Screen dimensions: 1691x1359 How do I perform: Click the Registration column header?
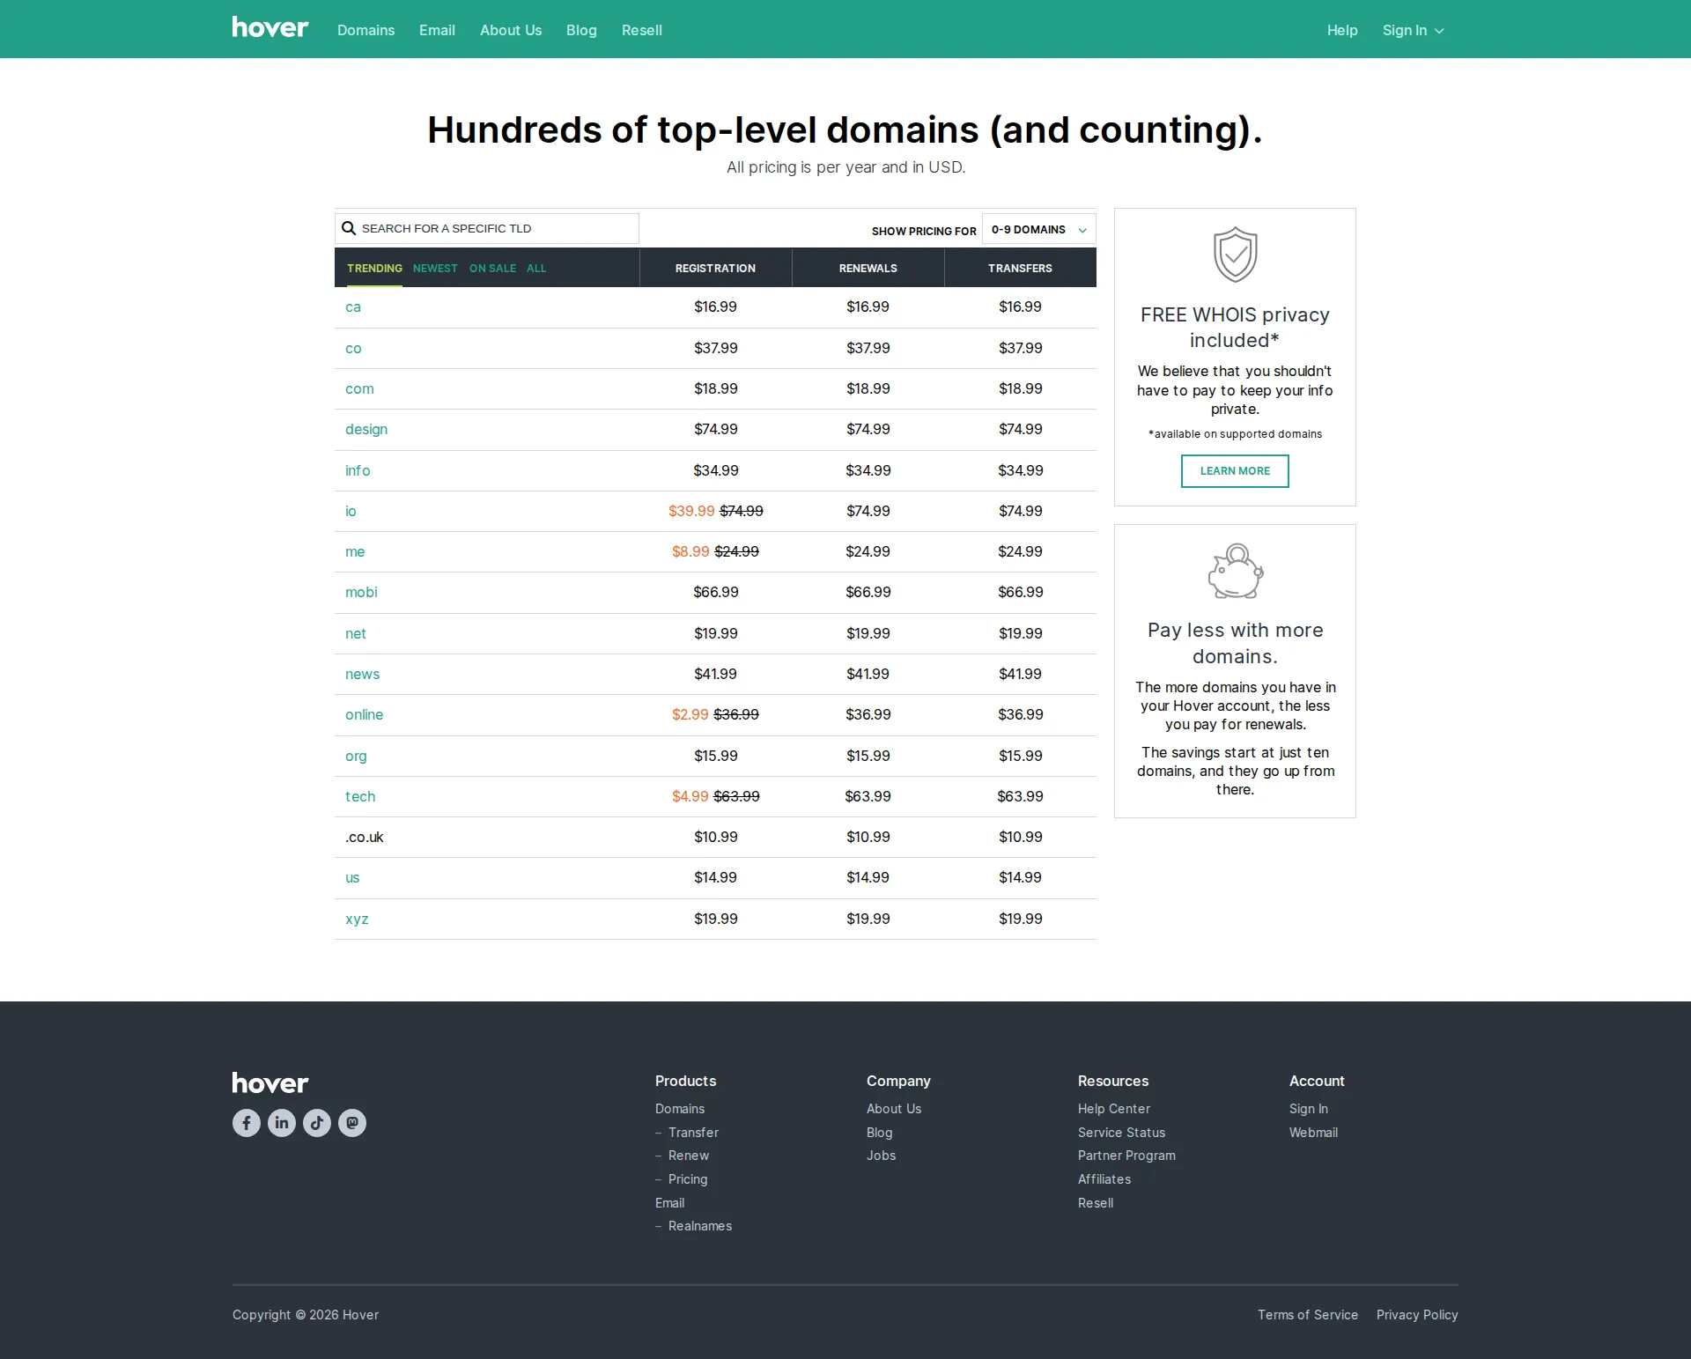pos(715,268)
